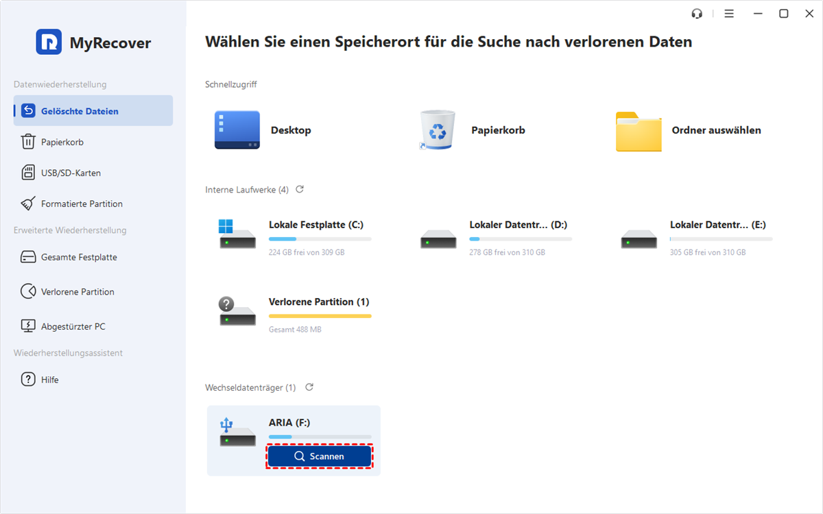Refresh the Wechseldatenträger list
Screen dimensions: 823x514
tap(309, 387)
